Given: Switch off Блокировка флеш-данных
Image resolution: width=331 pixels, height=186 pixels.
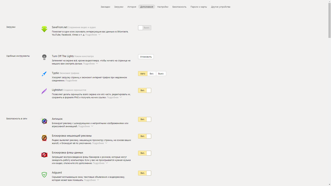Looking at the screenshot, I should (145, 153).
